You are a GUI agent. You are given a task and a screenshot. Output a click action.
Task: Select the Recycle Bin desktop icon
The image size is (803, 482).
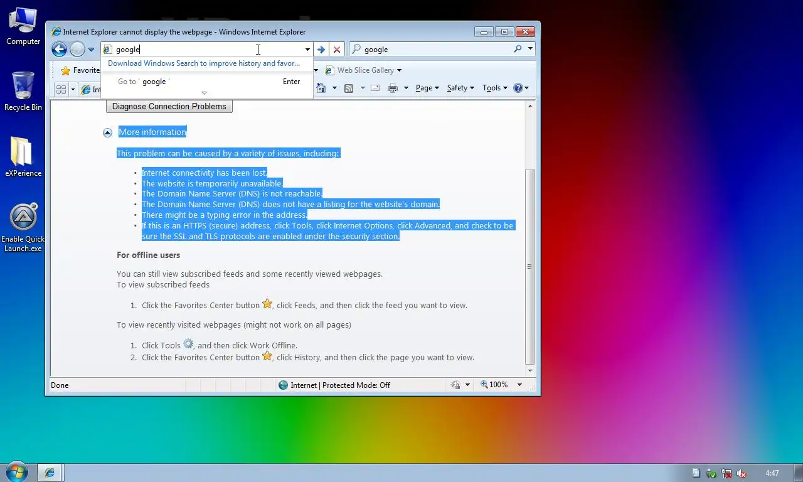(x=23, y=91)
